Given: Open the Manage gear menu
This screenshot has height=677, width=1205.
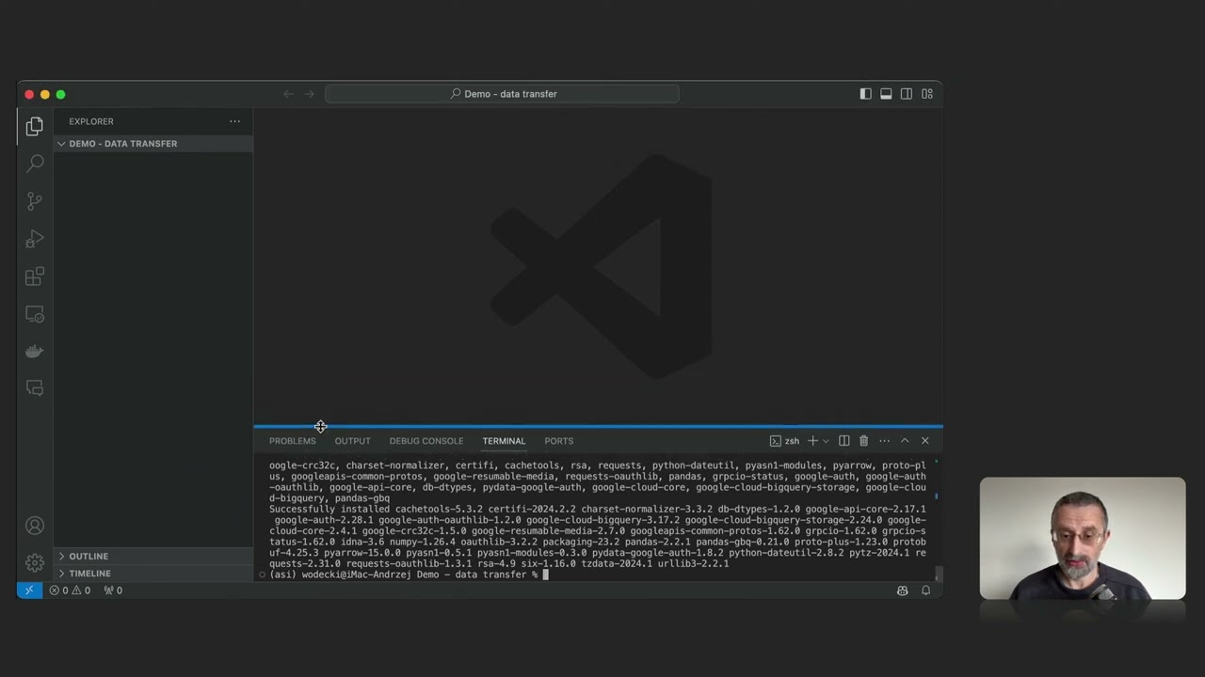Looking at the screenshot, I should point(35,562).
